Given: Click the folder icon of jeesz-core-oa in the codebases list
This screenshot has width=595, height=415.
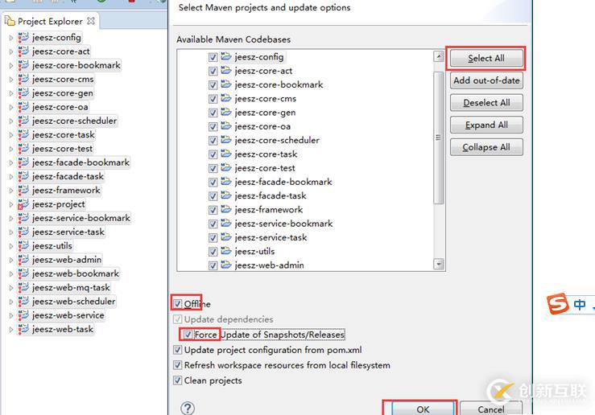Looking at the screenshot, I should (x=226, y=125).
